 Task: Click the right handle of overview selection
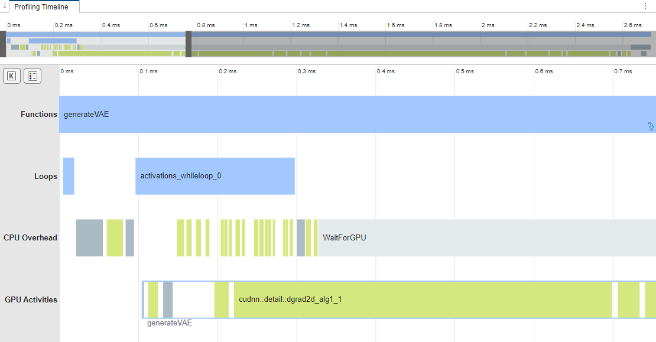[x=189, y=44]
